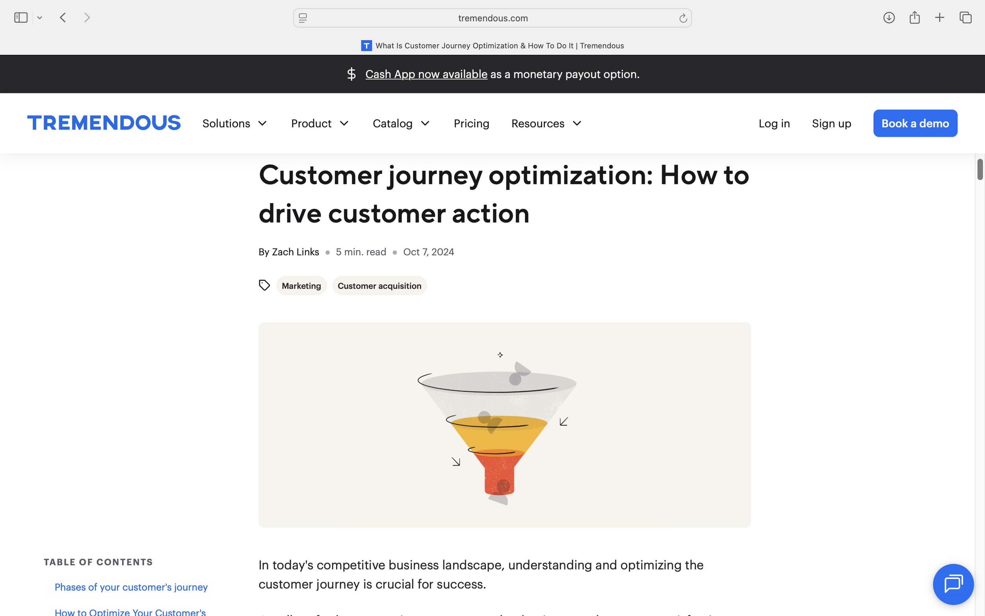985x616 pixels.
Task: Open the Cash App now available link
Action: pyautogui.click(x=426, y=74)
